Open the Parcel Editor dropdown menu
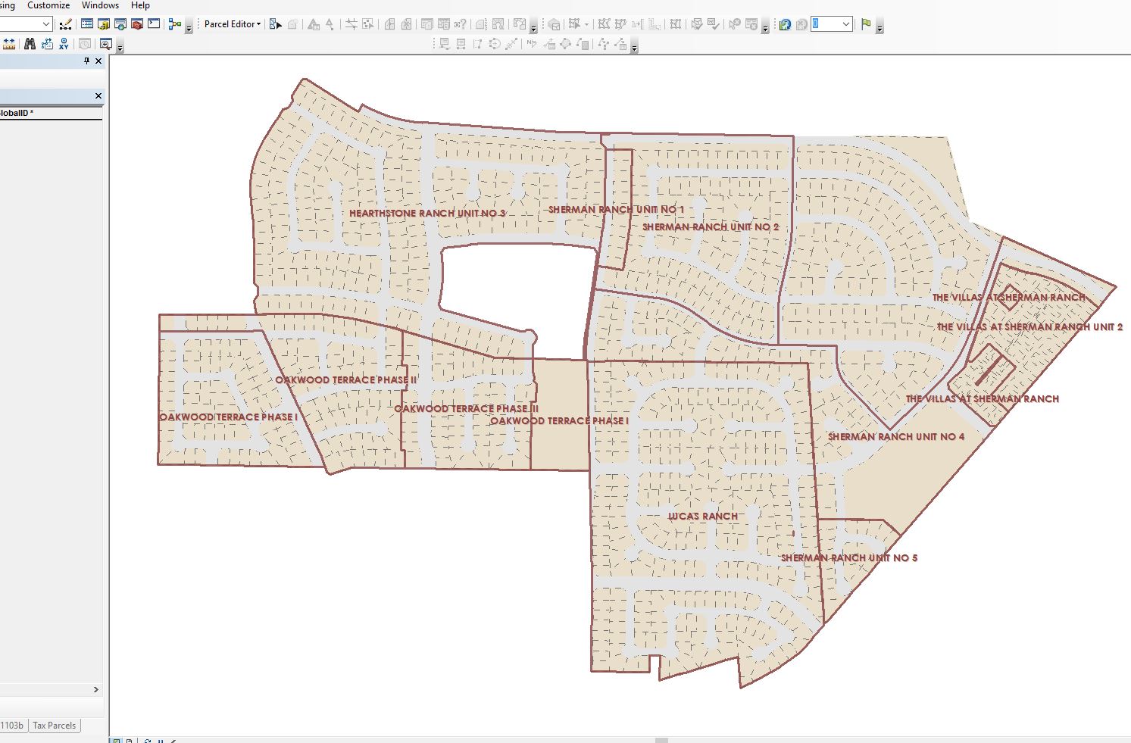 [233, 24]
